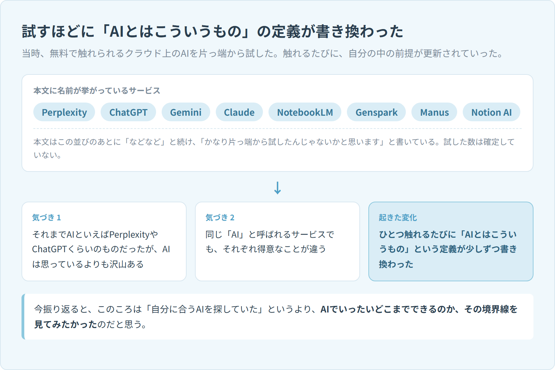Click the 起きた変化 label

click(x=398, y=217)
